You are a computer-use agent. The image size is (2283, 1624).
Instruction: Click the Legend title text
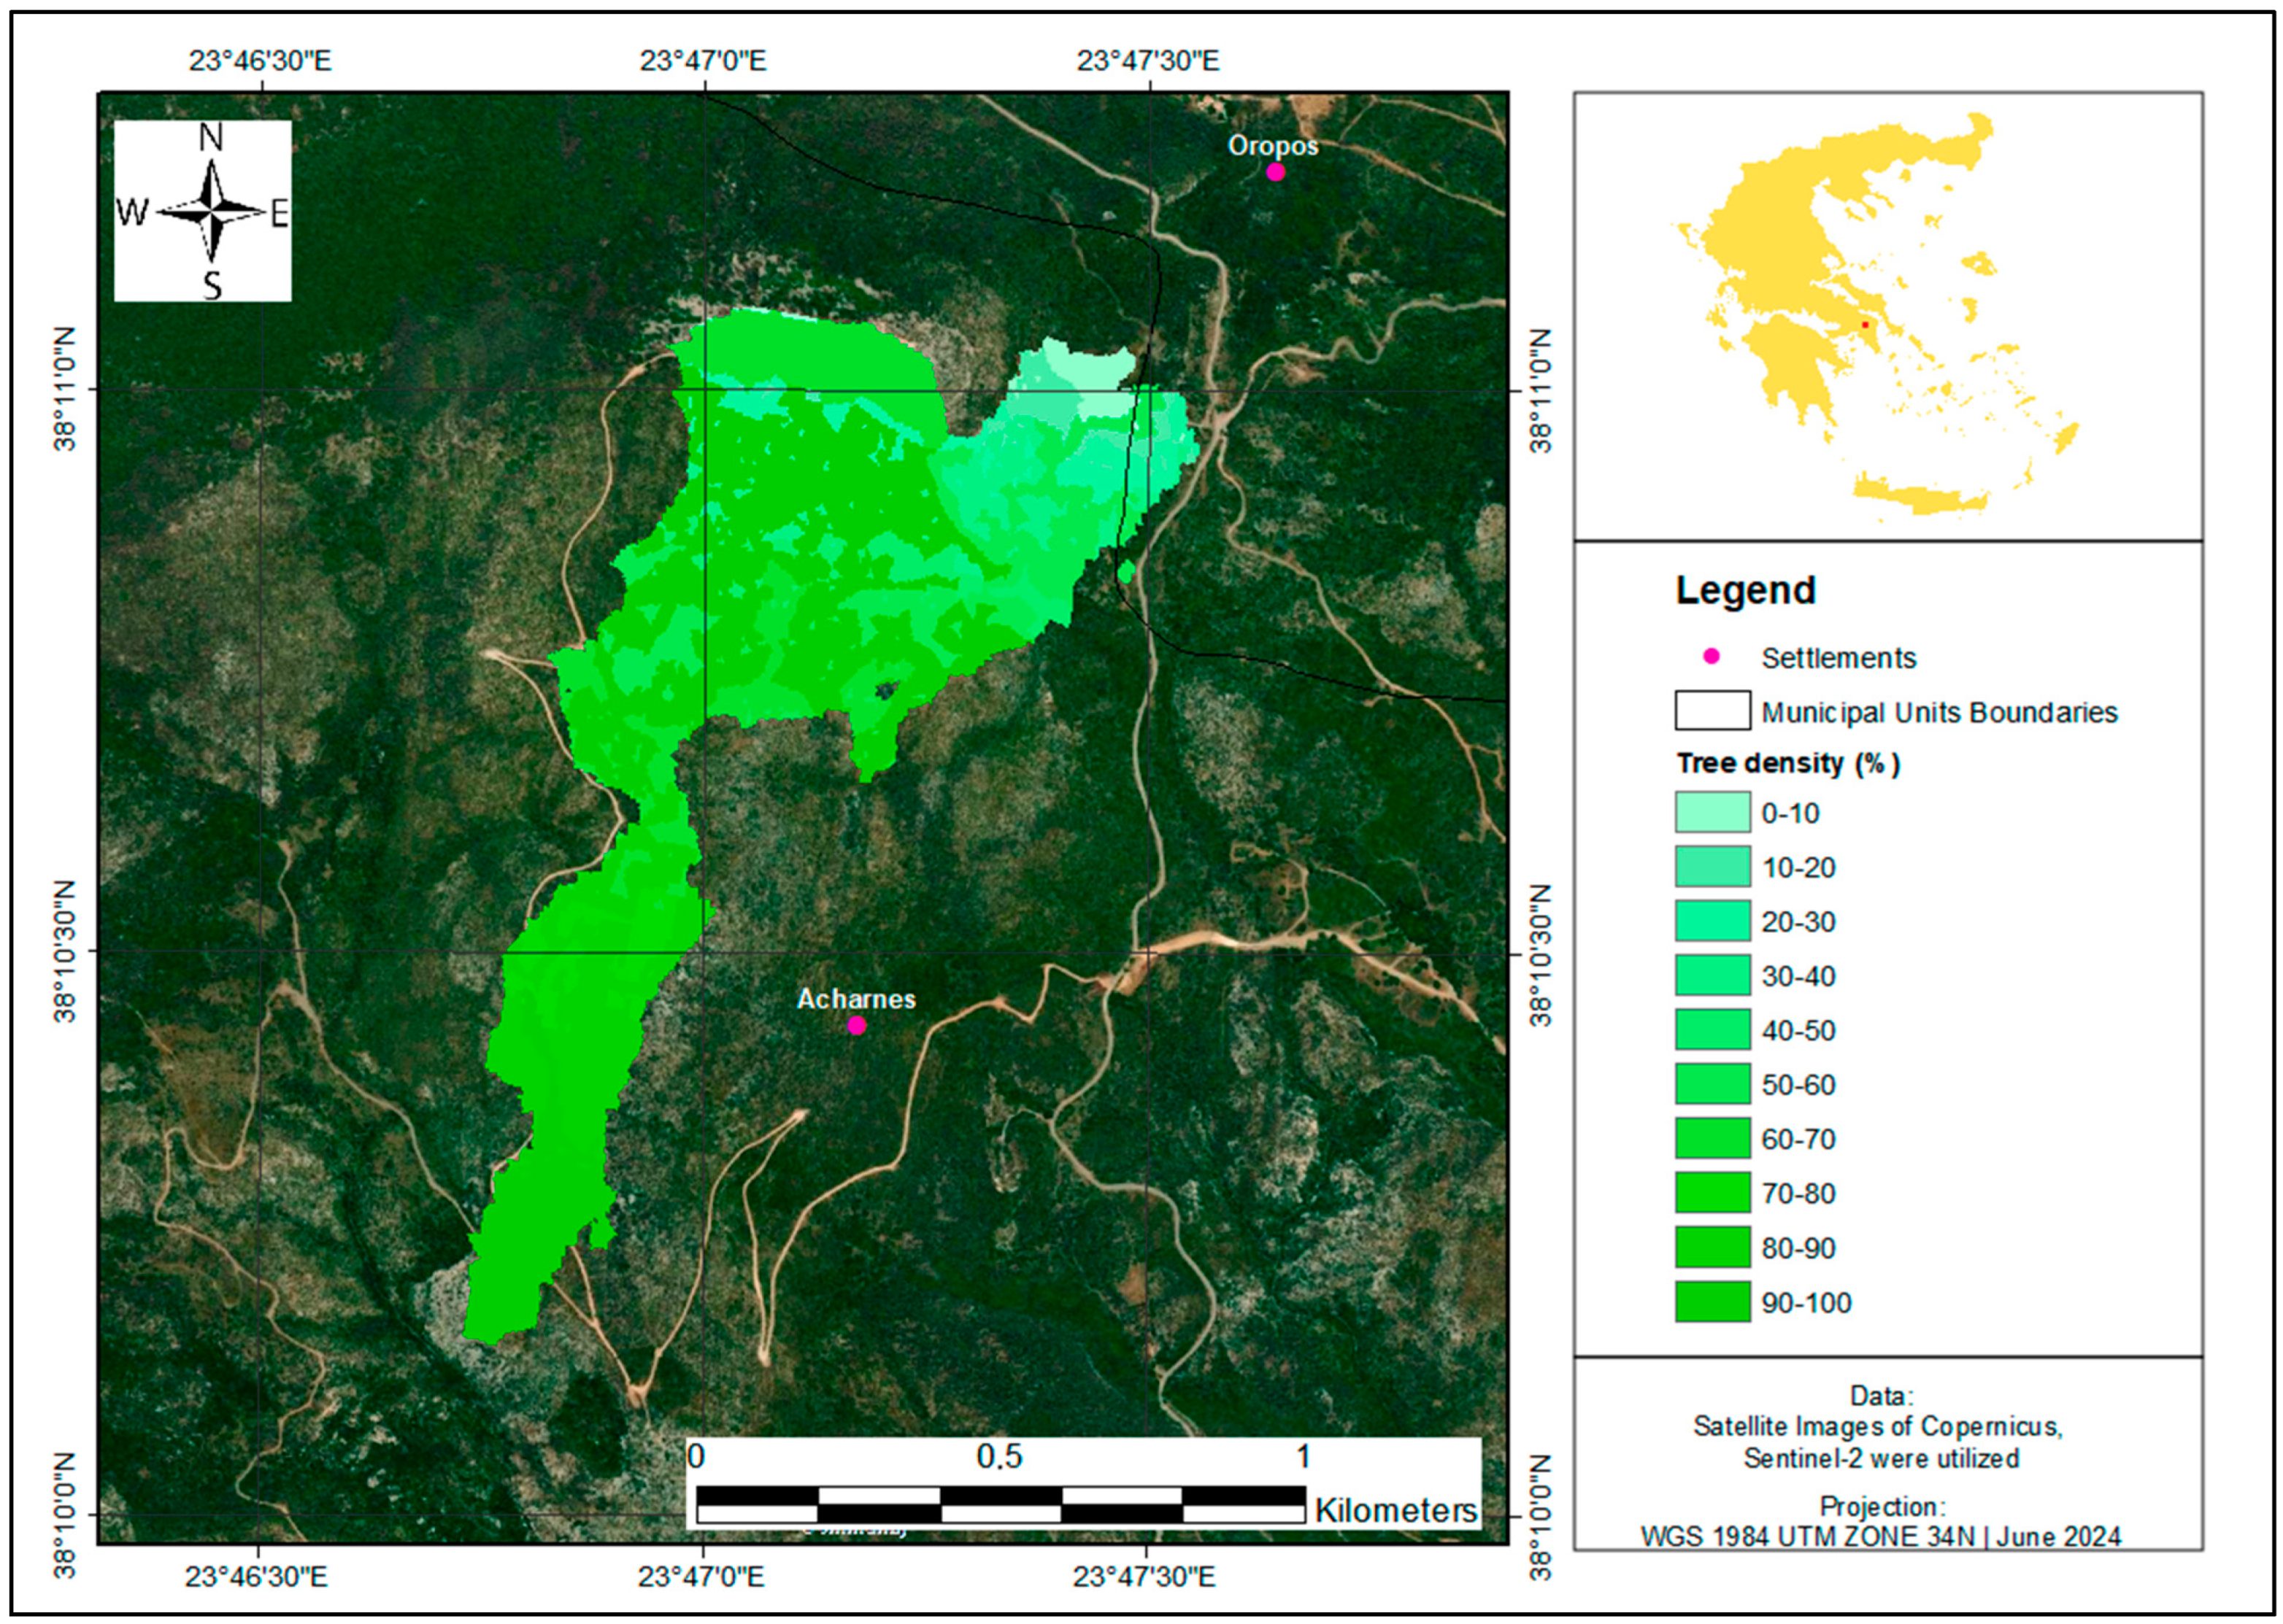pos(1745,590)
